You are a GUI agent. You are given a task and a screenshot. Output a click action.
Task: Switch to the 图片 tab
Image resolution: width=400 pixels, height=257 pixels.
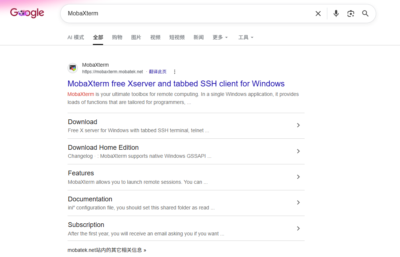136,37
